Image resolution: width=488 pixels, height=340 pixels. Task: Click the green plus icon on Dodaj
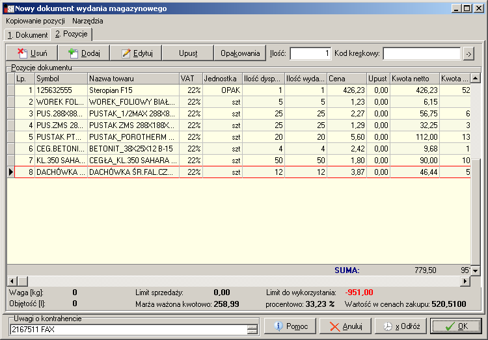tap(73, 53)
